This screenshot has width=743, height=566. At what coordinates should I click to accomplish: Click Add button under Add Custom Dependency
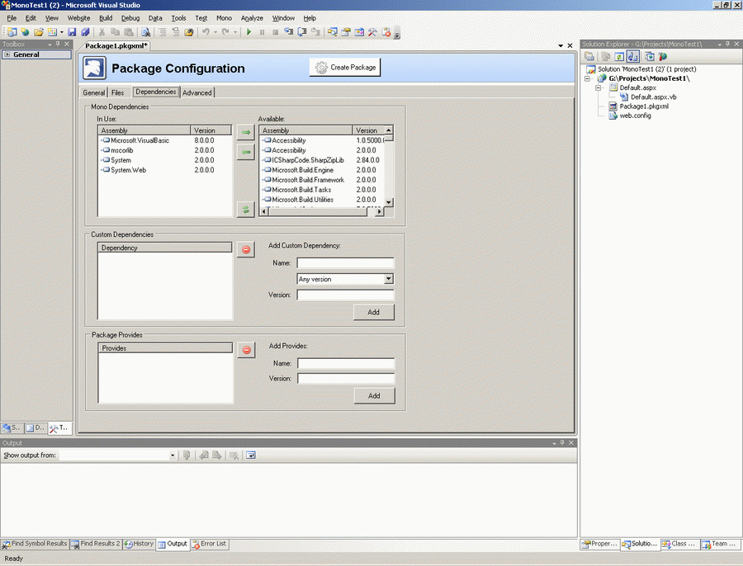tap(373, 312)
